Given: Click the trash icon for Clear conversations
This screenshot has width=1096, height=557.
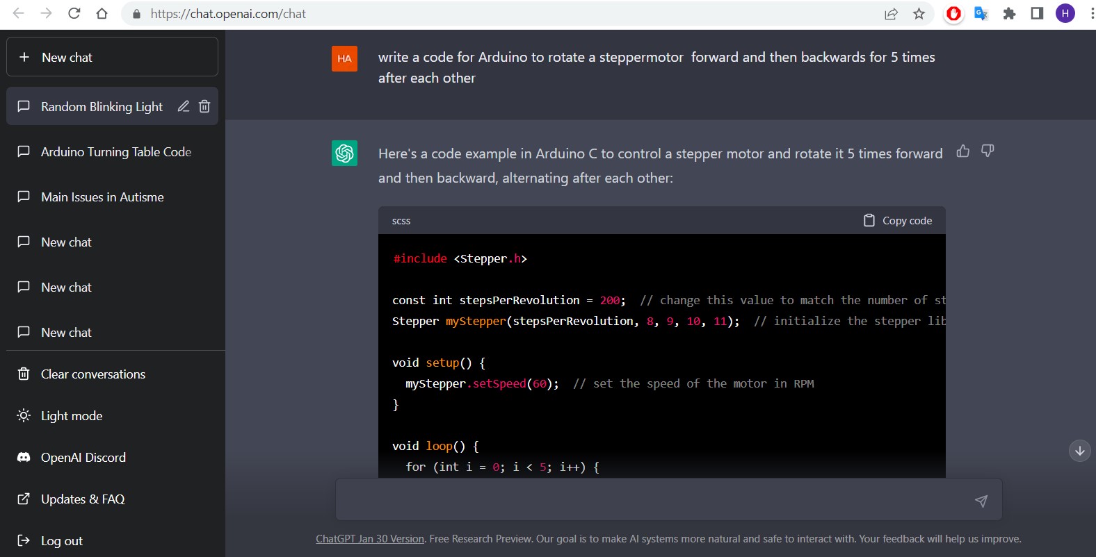Looking at the screenshot, I should pyautogui.click(x=24, y=374).
